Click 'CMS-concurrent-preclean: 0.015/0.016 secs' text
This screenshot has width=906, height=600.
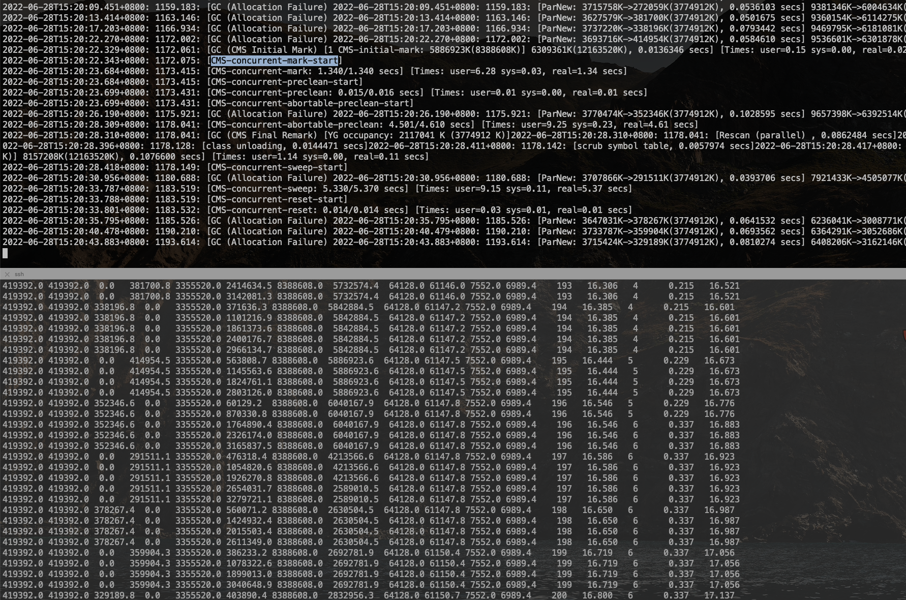pos(315,93)
